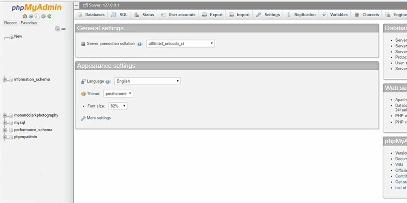This screenshot has width=407, height=203.
Task: Select New in navigation tree
Action: tap(18, 36)
